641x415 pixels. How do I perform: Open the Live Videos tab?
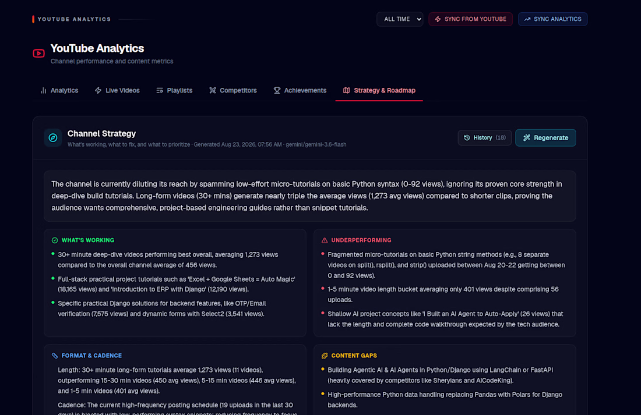[117, 90]
